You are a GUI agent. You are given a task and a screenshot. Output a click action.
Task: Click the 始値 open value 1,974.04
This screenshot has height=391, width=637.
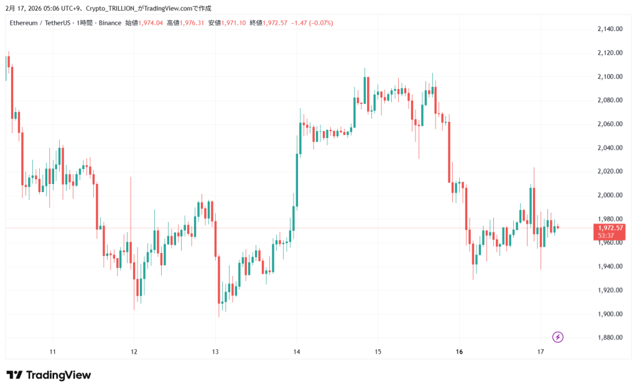(x=151, y=23)
